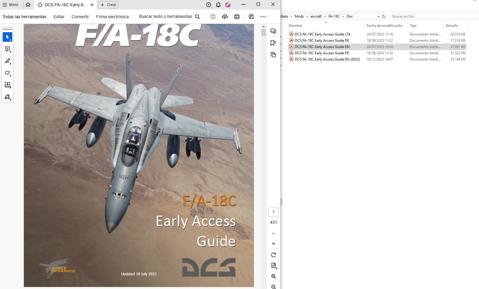
Task: Click aircraft in Explorer breadcrumb
Action: click(x=316, y=16)
